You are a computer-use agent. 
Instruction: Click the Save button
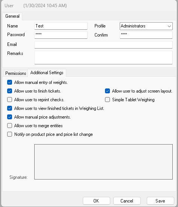tap(160, 201)
